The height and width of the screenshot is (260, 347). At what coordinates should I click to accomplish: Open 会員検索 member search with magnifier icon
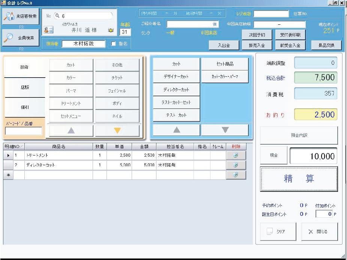click(21, 37)
